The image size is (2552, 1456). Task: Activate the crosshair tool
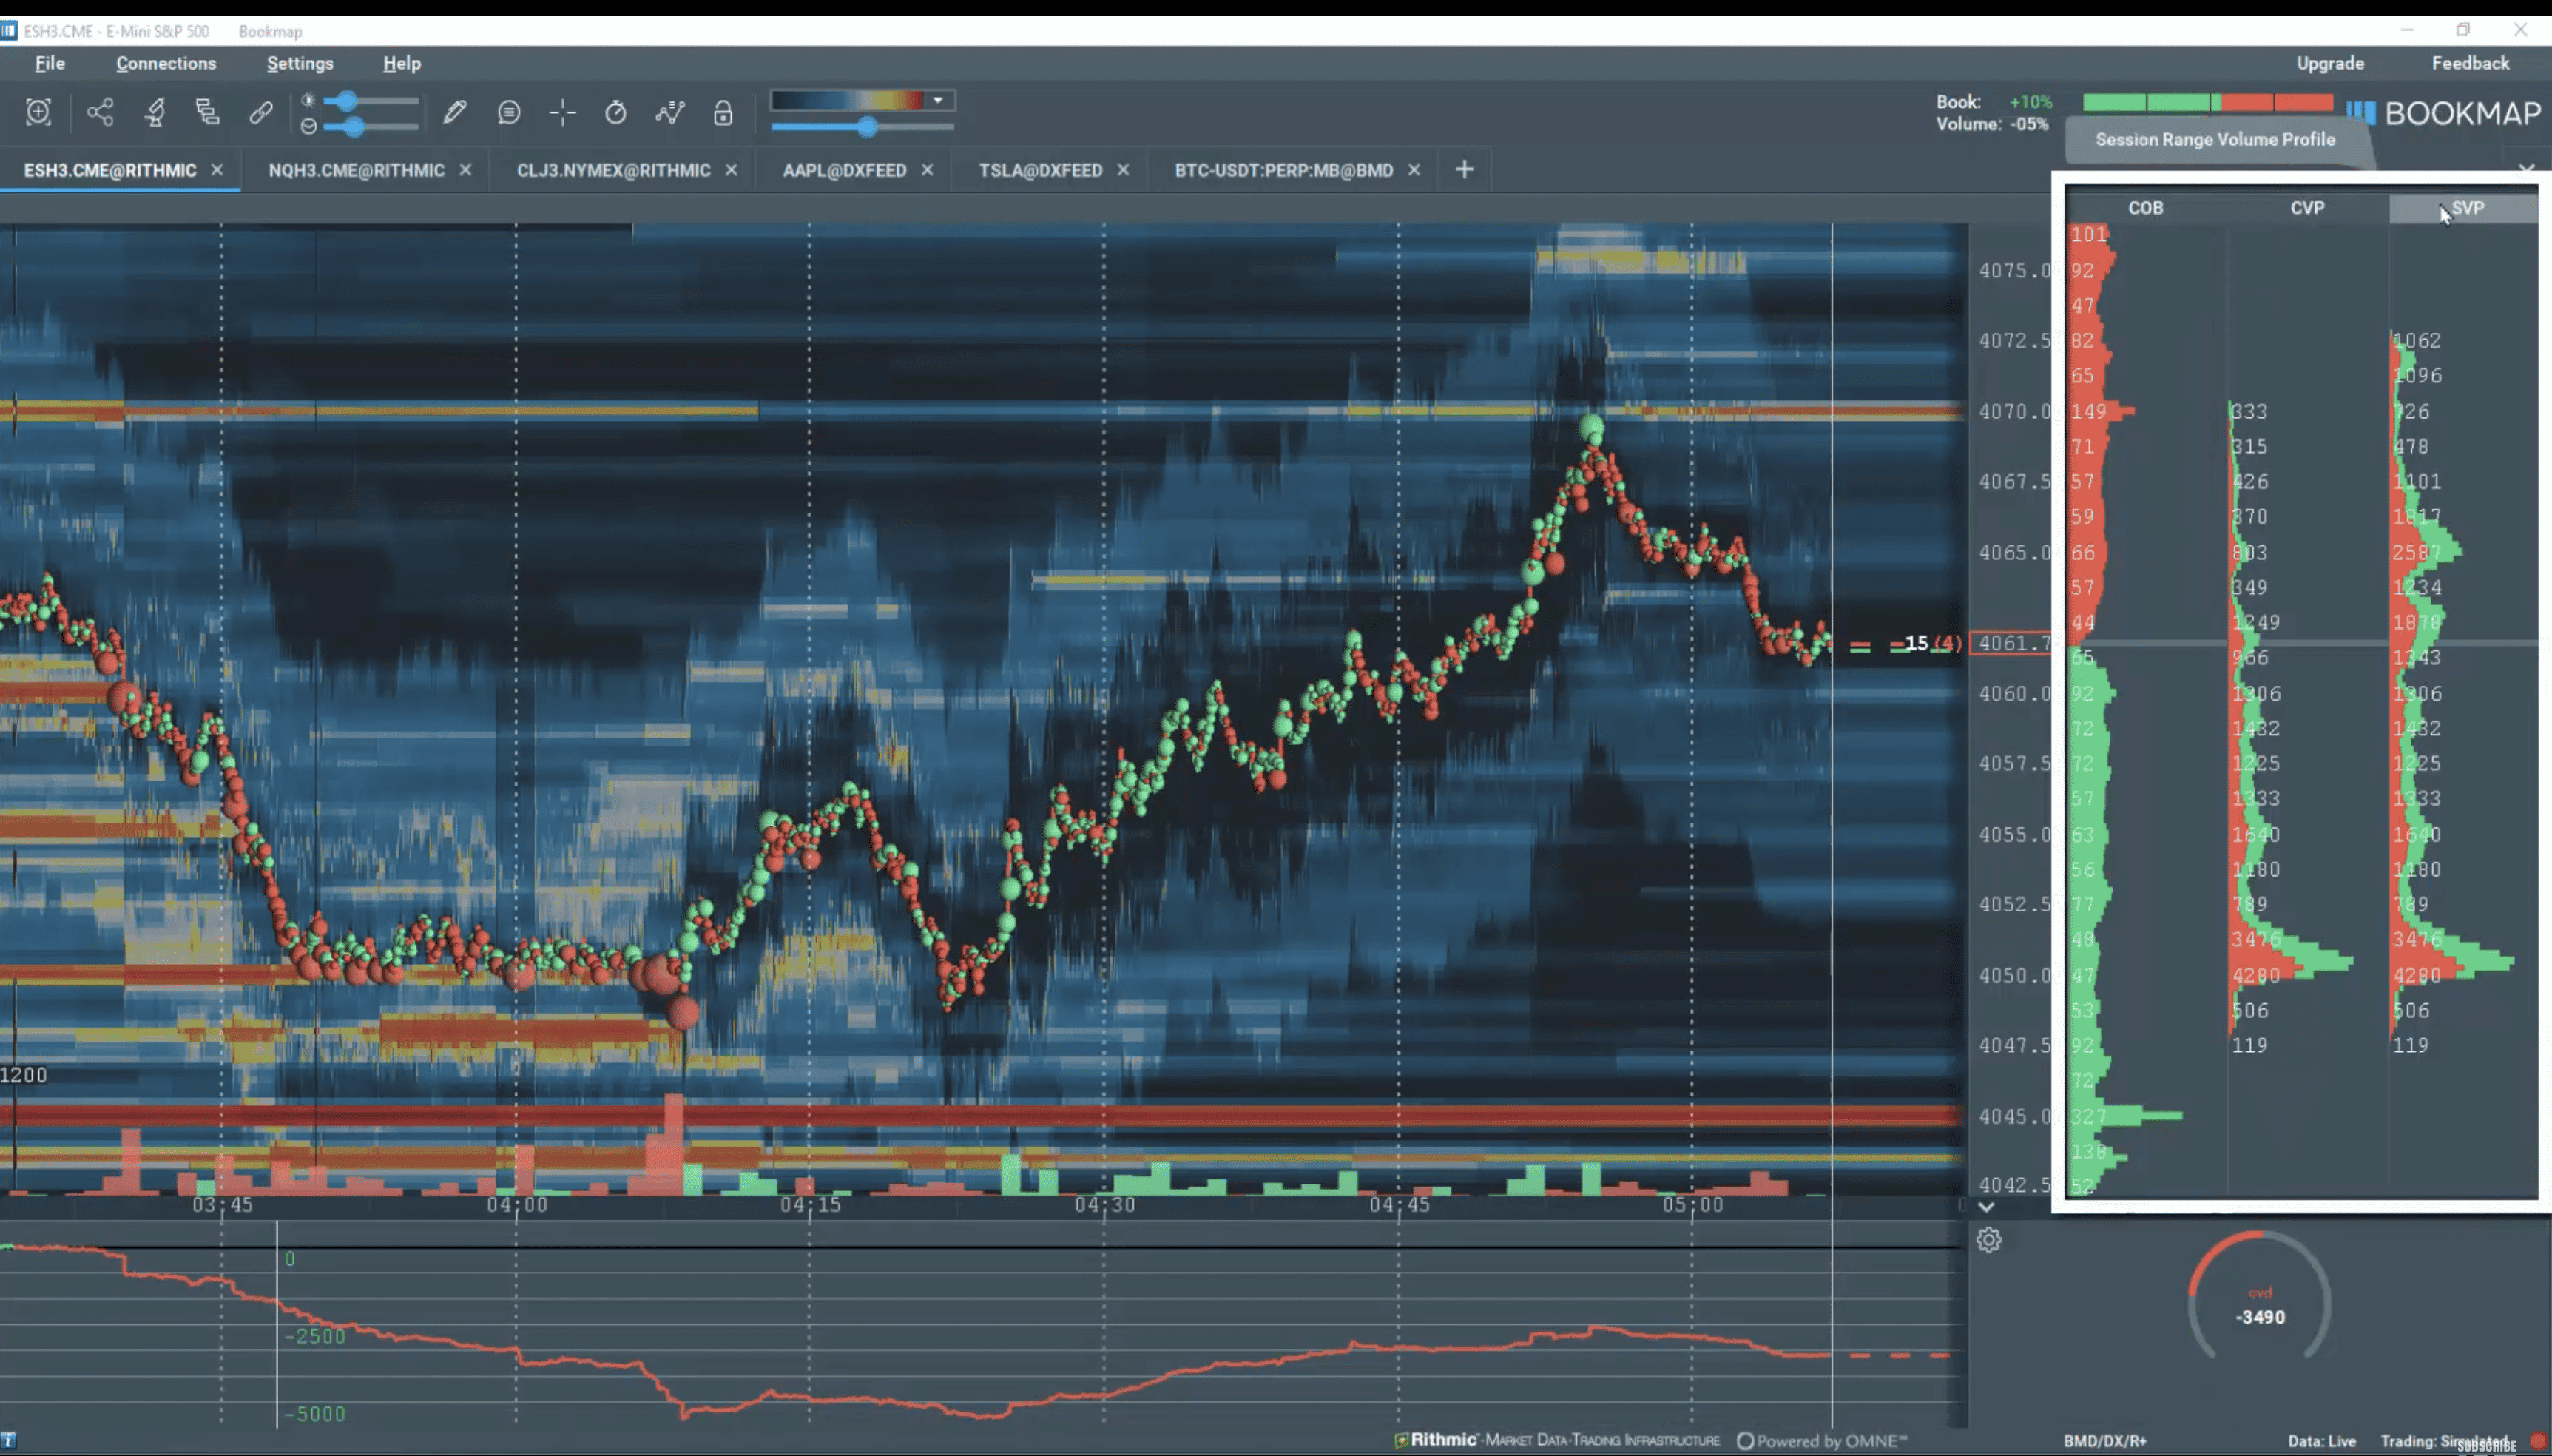coord(563,112)
